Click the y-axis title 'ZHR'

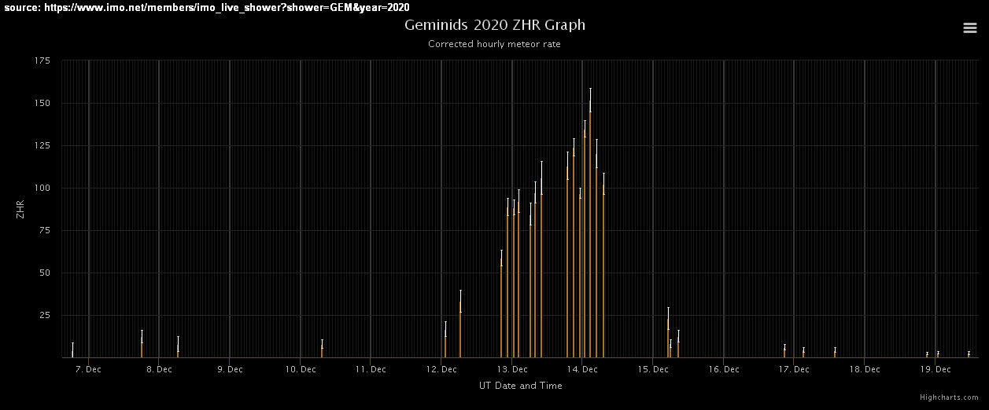point(20,209)
